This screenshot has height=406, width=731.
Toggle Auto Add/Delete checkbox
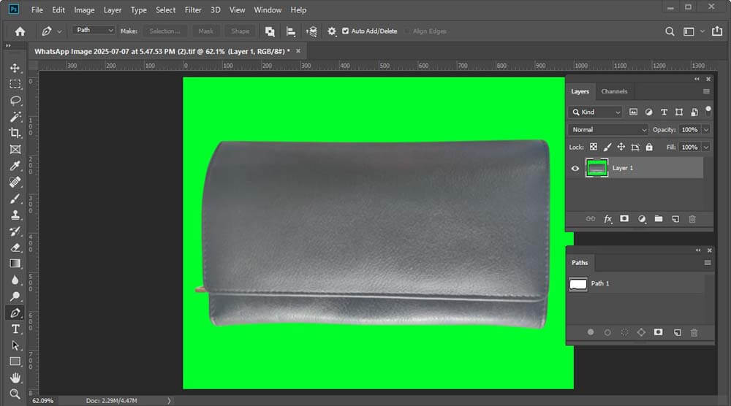pyautogui.click(x=346, y=31)
